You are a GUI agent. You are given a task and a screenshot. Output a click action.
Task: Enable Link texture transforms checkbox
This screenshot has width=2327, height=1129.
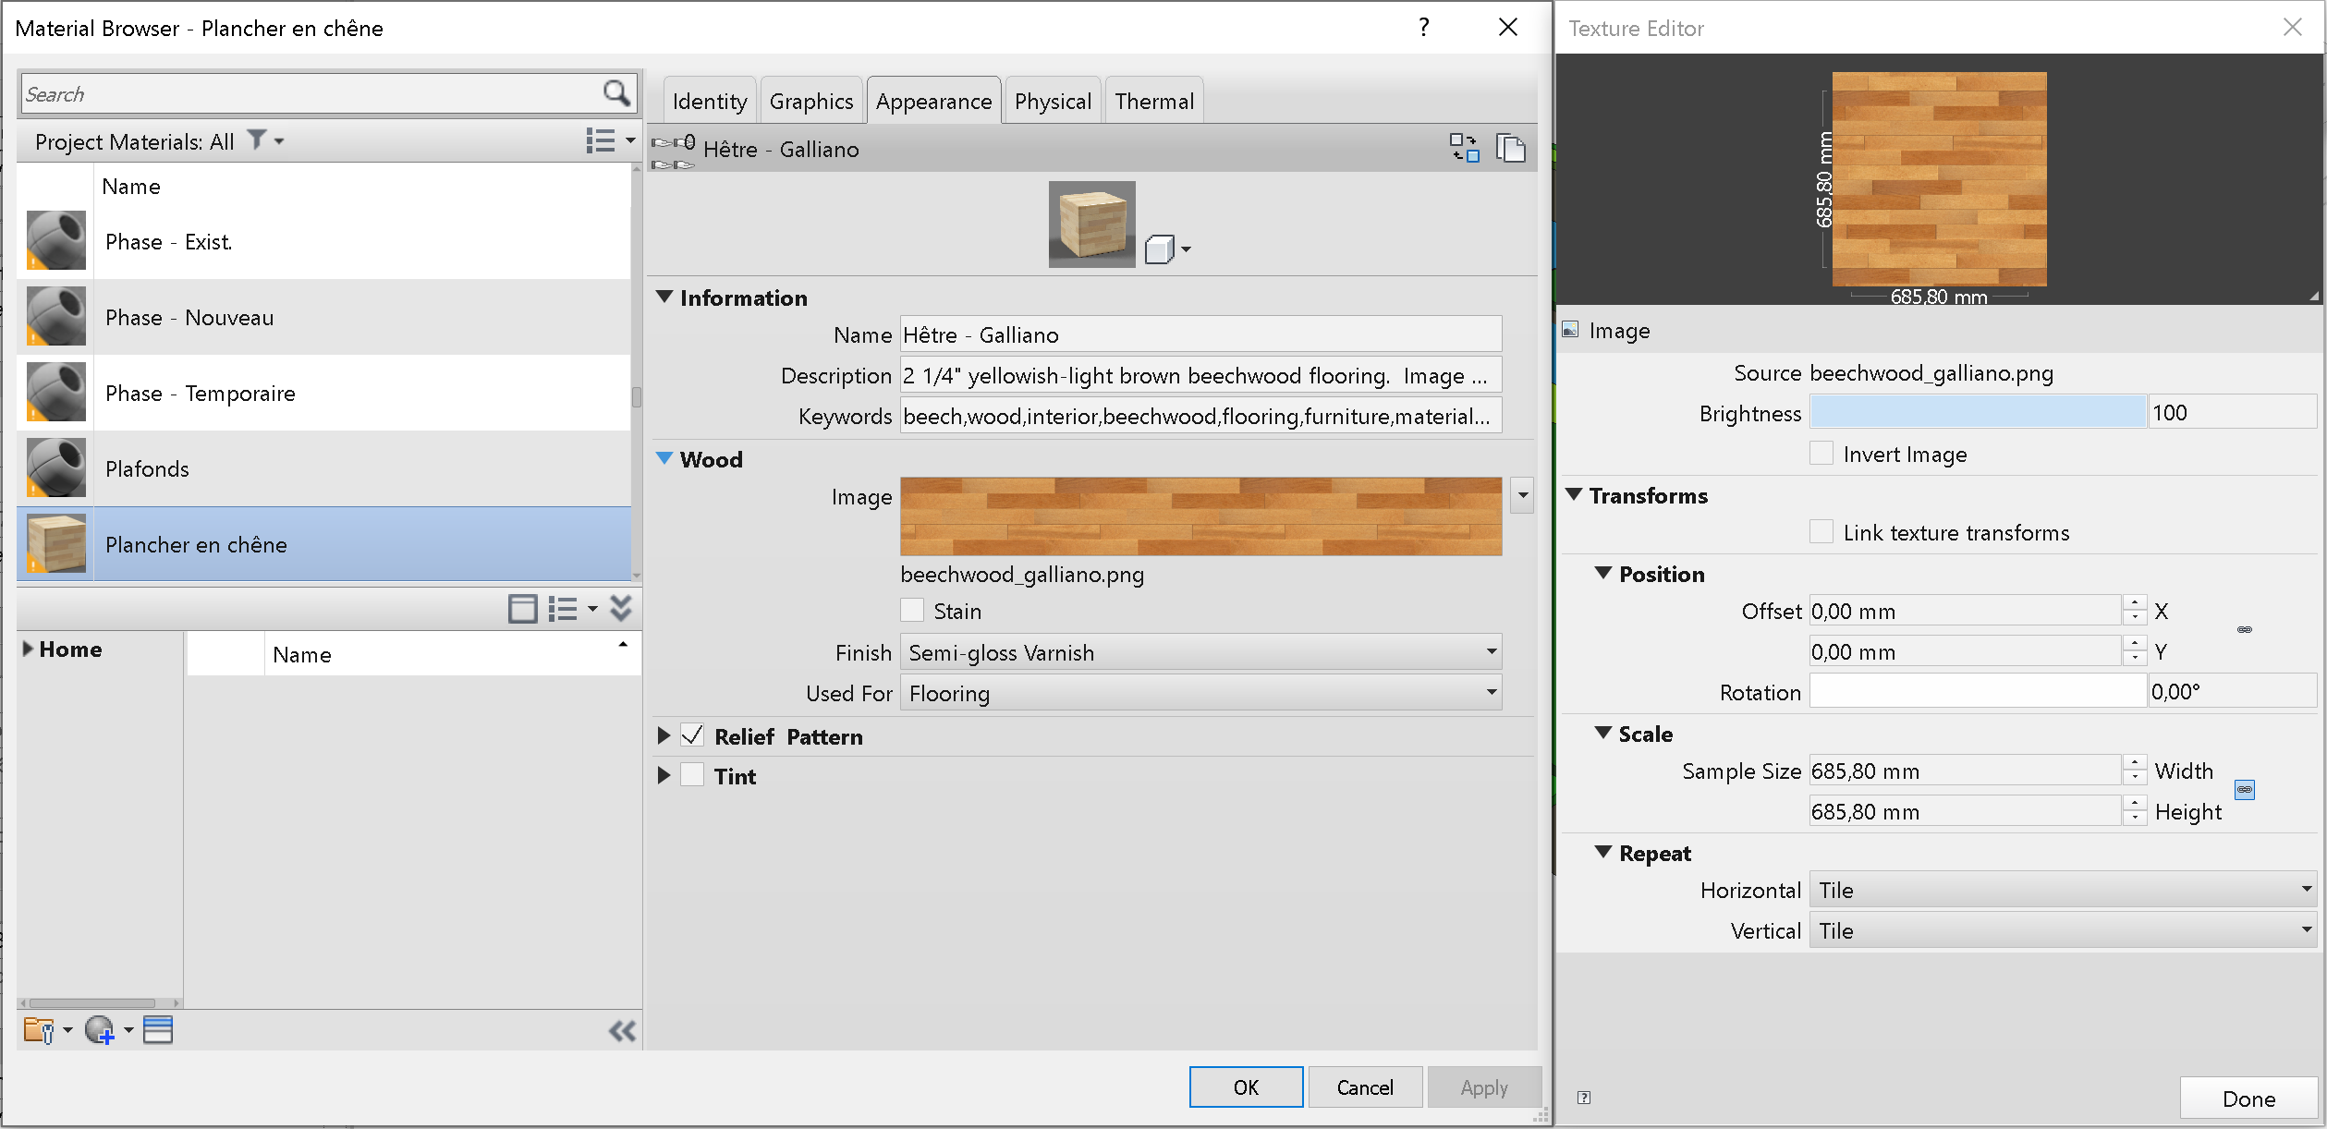point(1821,532)
